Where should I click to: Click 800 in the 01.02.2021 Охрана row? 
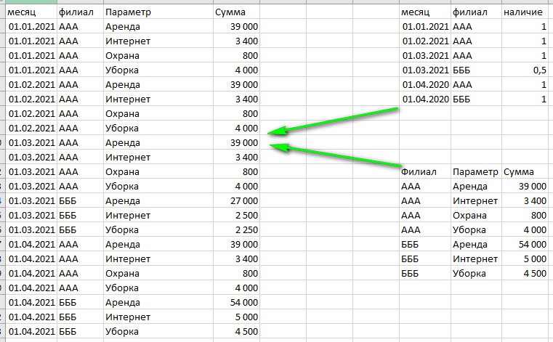(250, 114)
